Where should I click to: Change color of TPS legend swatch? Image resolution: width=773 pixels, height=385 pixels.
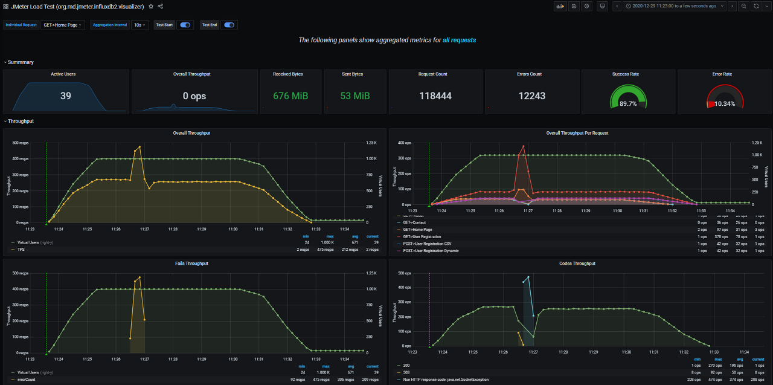tap(13, 249)
